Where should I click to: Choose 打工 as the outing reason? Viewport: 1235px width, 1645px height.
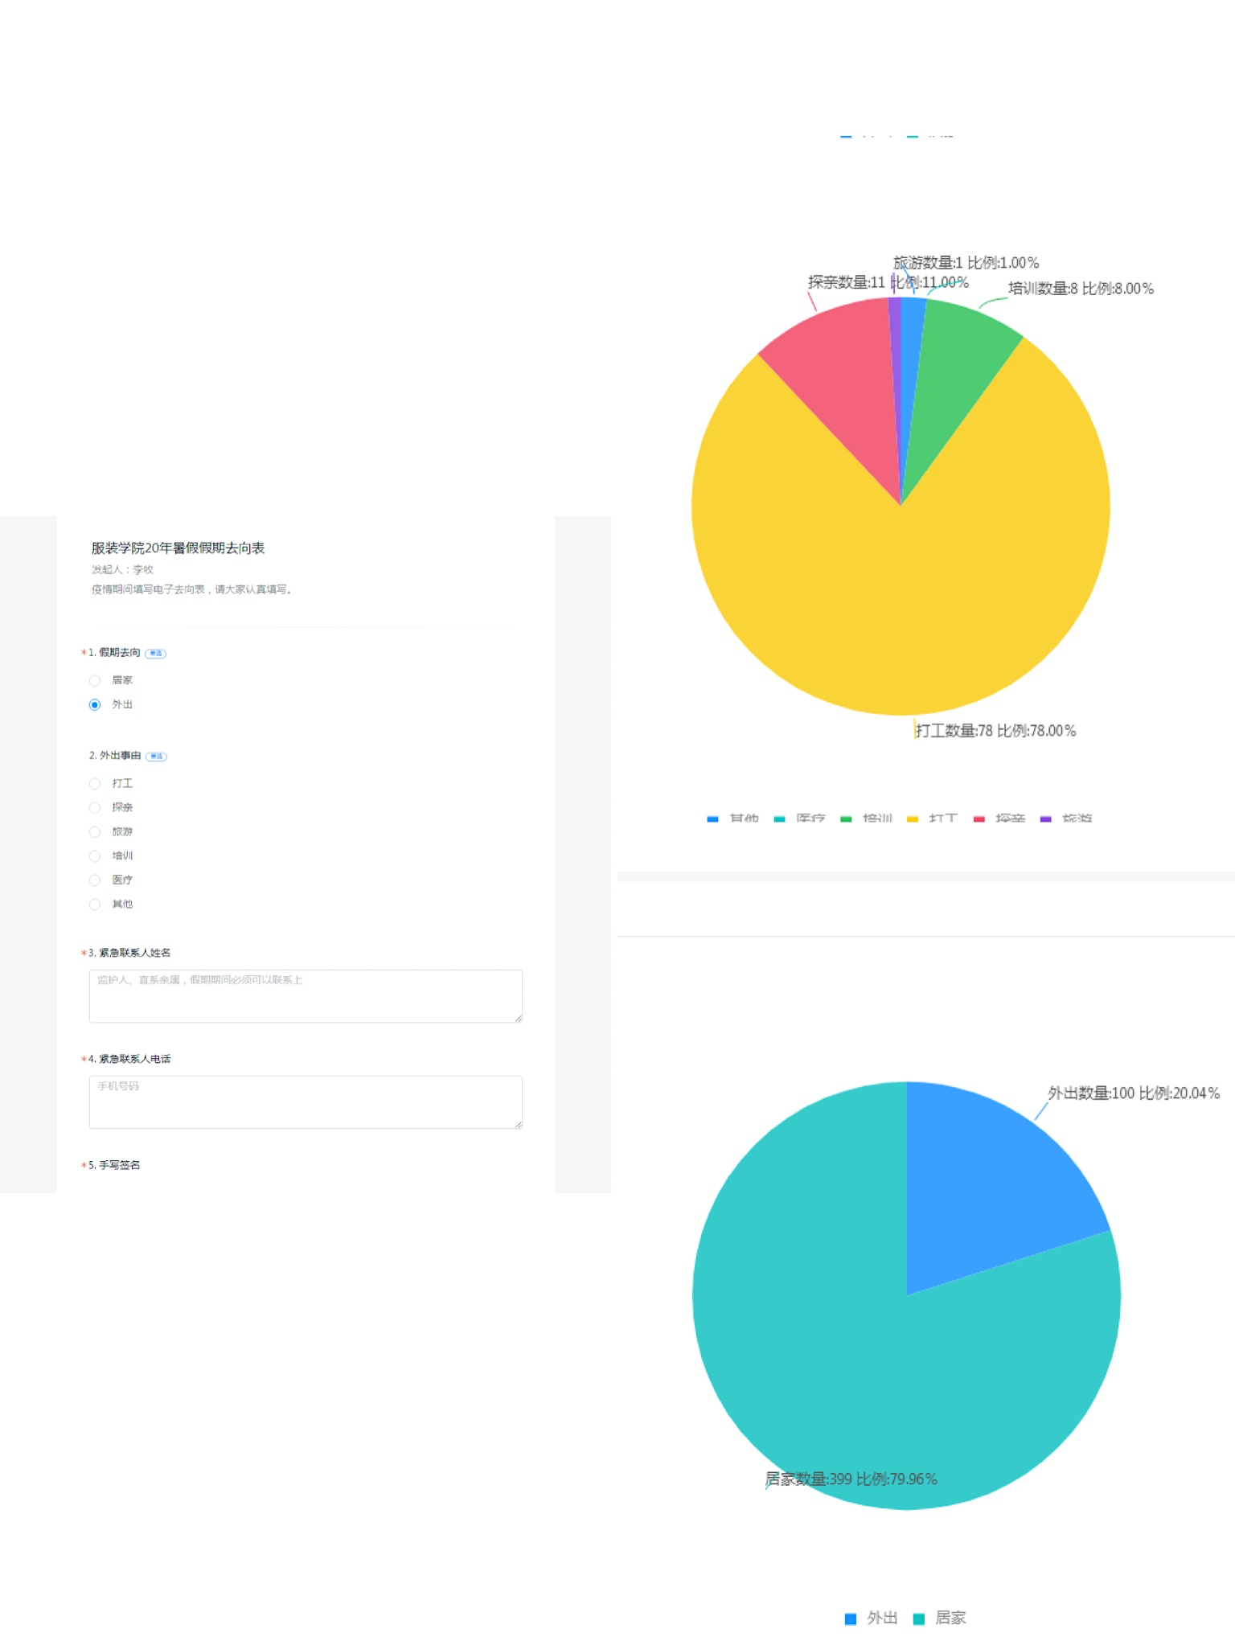tap(95, 783)
